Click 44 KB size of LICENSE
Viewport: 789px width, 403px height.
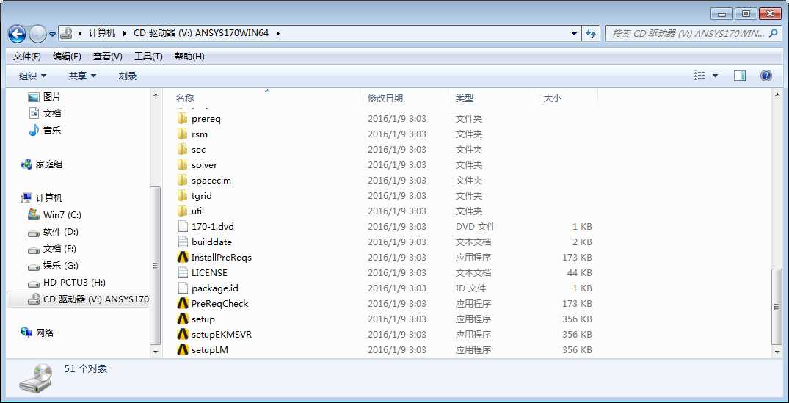click(x=579, y=272)
